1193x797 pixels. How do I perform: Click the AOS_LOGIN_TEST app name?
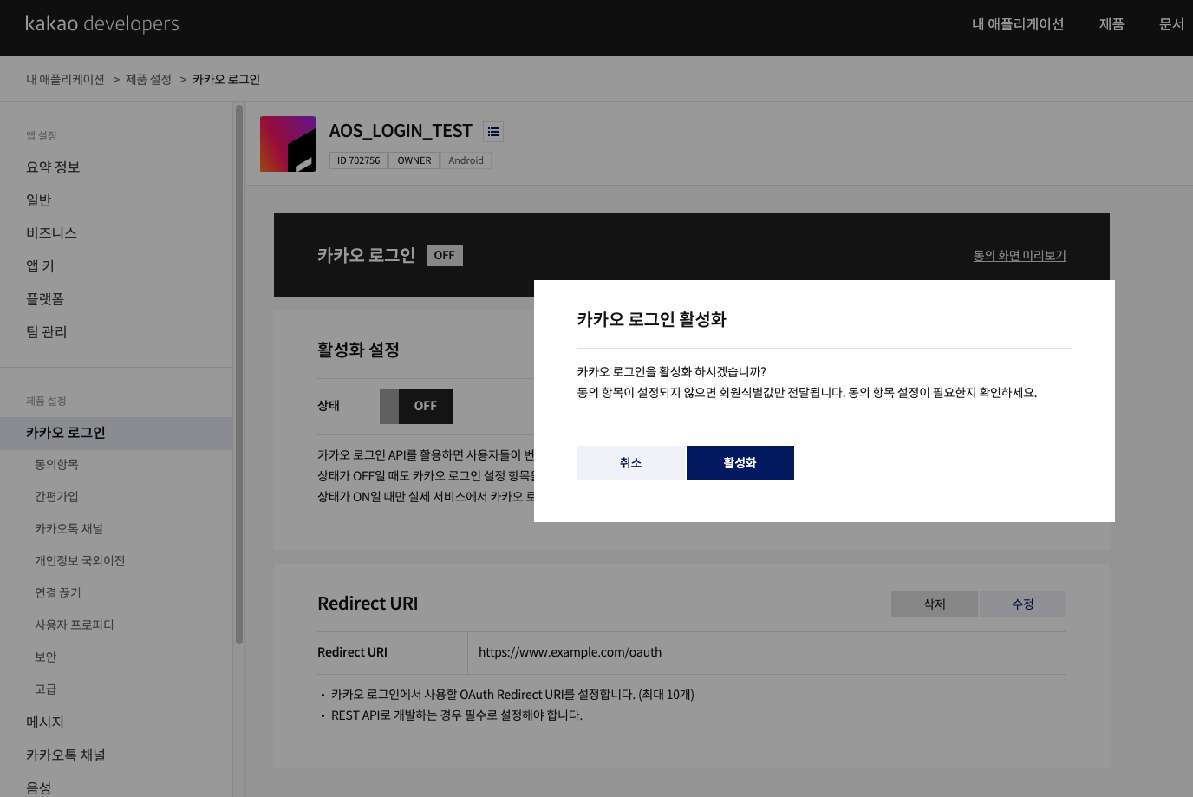(401, 131)
